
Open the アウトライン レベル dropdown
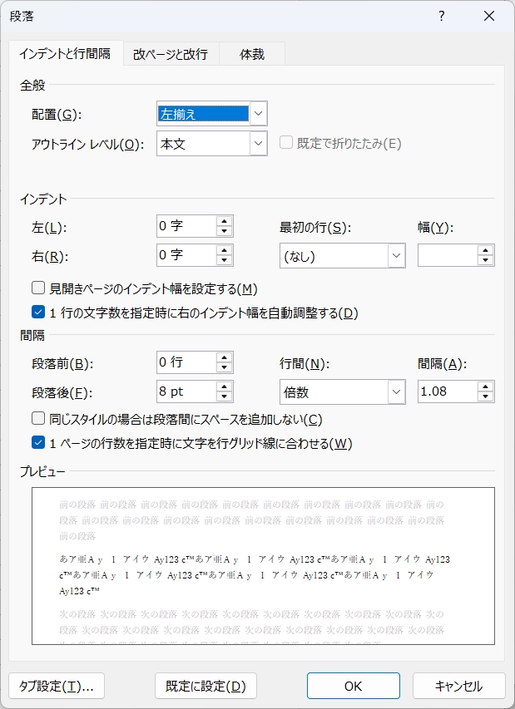258,144
